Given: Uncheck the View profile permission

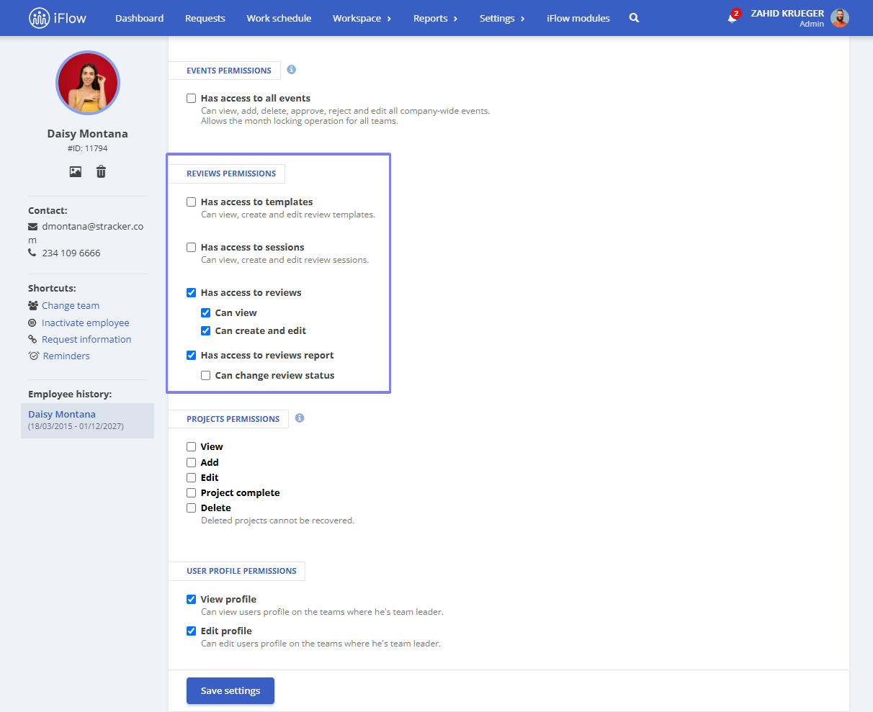Looking at the screenshot, I should (191, 599).
